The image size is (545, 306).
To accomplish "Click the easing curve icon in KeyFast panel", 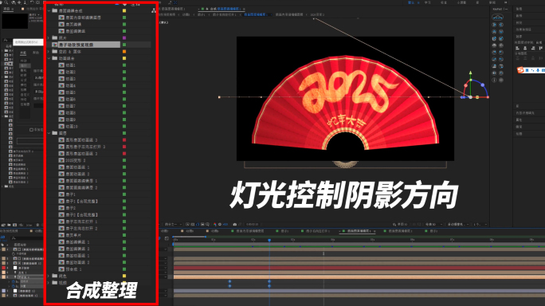I will (497, 17).
